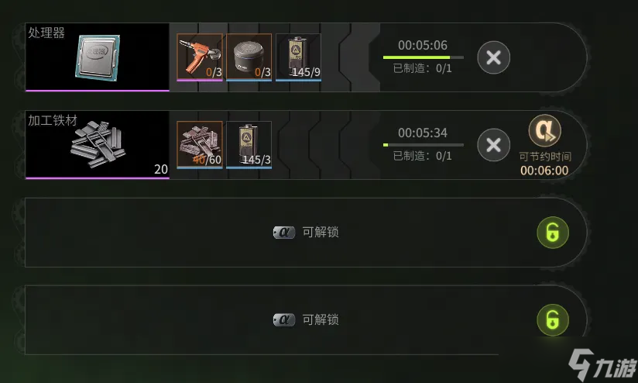Image resolution: width=638 pixels, height=383 pixels.
Task: Cancel the 加工铁材 crafting job
Action: tap(493, 145)
